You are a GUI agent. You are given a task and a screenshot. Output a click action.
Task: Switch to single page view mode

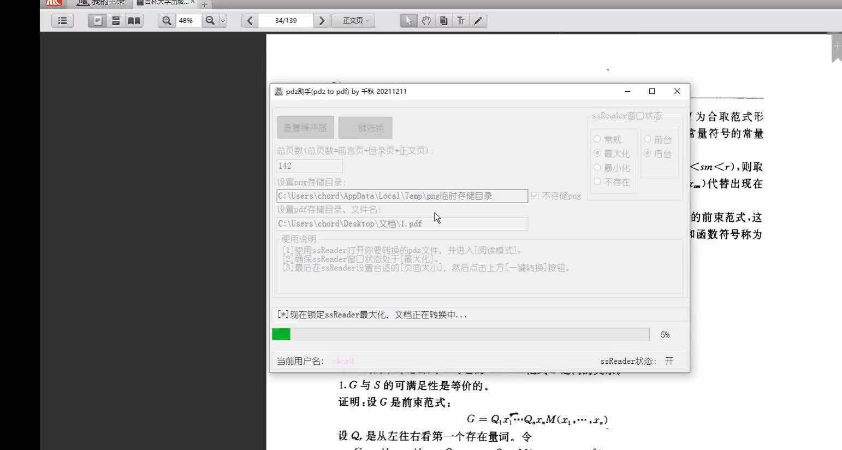click(x=98, y=20)
